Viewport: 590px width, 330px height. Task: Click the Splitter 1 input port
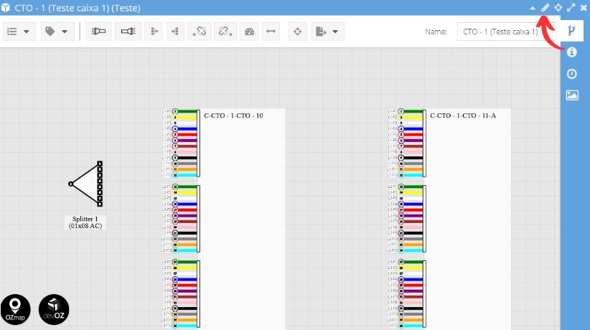click(x=70, y=184)
